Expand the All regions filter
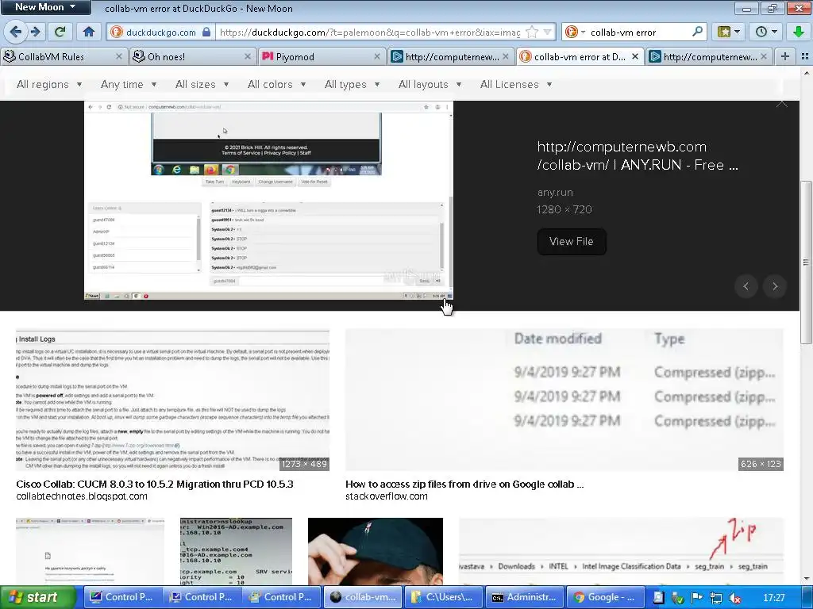The width and height of the screenshot is (813, 609). pos(49,84)
